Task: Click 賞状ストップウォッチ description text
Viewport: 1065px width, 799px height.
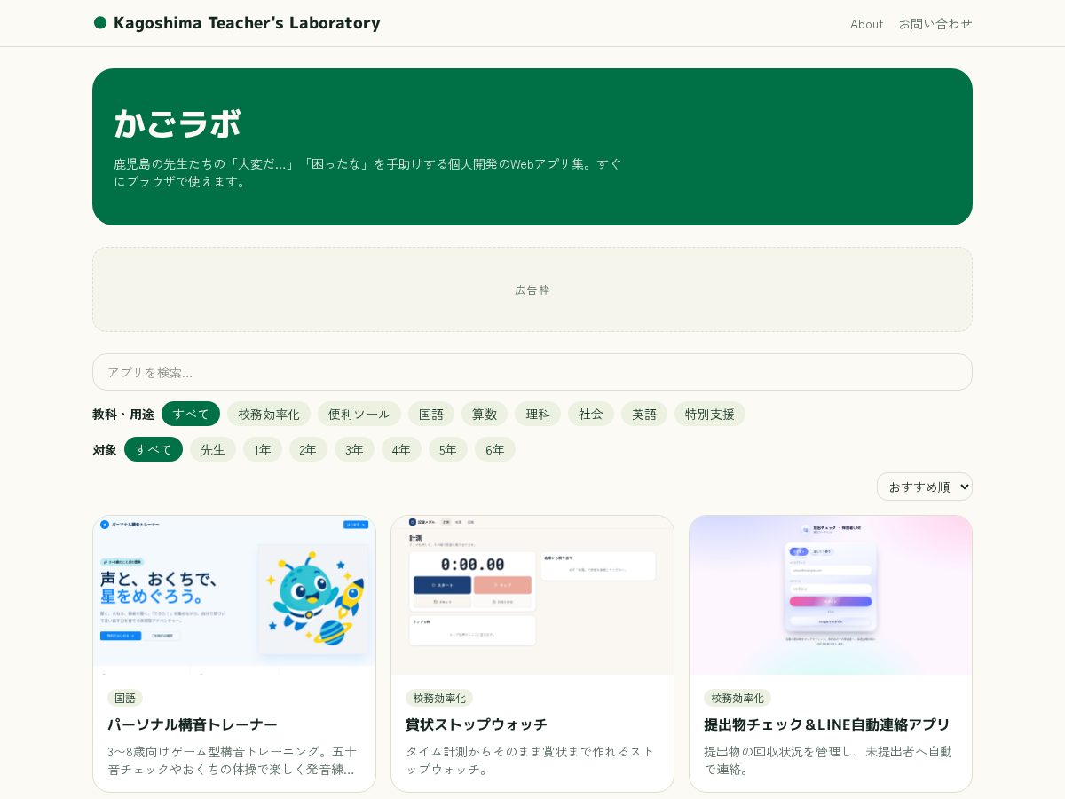Action: coord(531,760)
